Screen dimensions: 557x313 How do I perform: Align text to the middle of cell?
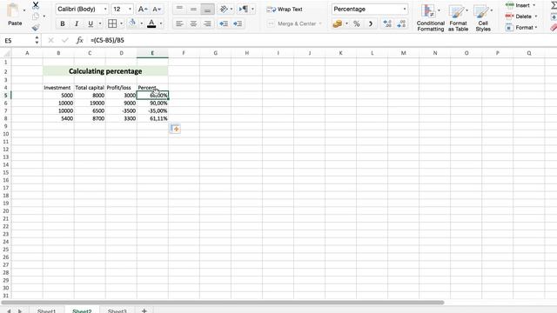[x=193, y=9]
